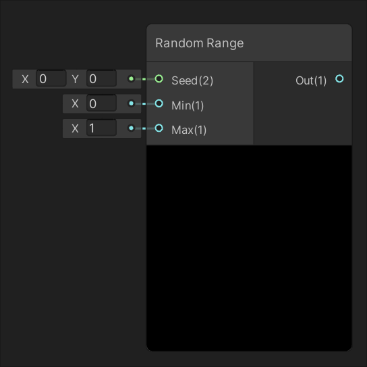Click the Seed(2) port label
This screenshot has width=367, height=367.
click(x=192, y=80)
